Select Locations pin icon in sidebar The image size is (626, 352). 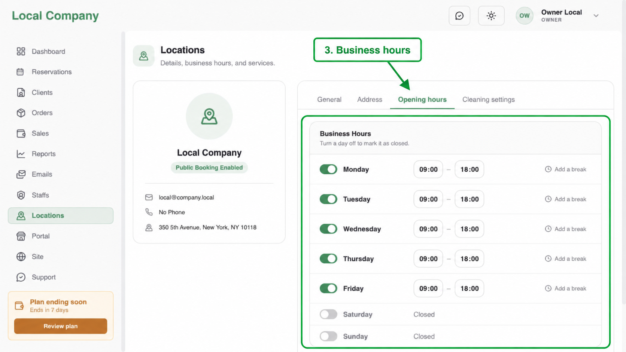pyautogui.click(x=21, y=215)
